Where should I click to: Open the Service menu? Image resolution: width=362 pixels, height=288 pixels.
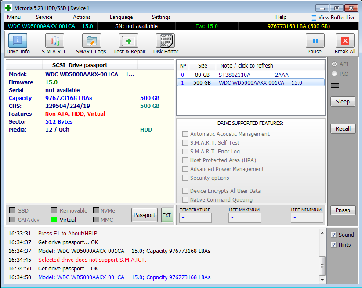coord(44,17)
